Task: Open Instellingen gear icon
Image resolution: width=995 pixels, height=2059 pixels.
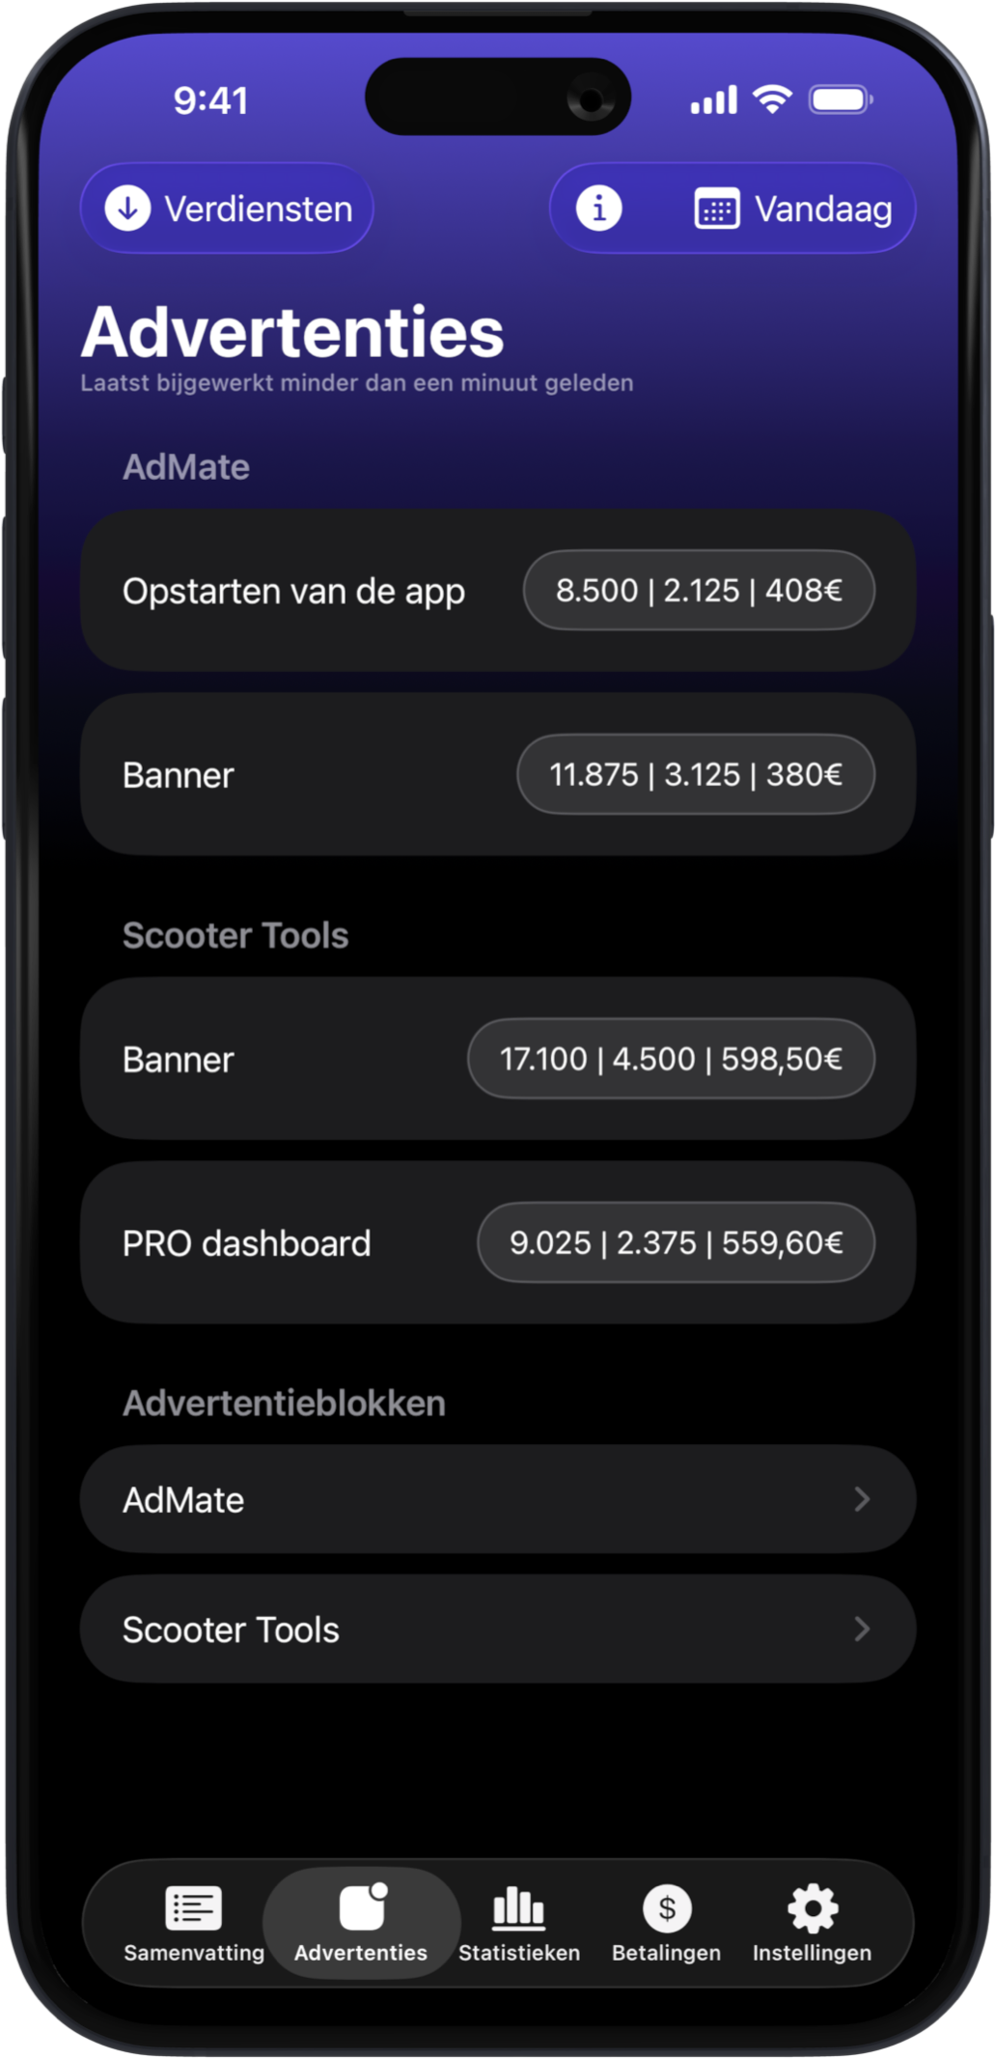Action: [813, 1908]
